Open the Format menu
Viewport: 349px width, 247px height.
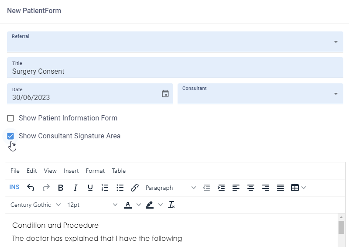pos(95,171)
